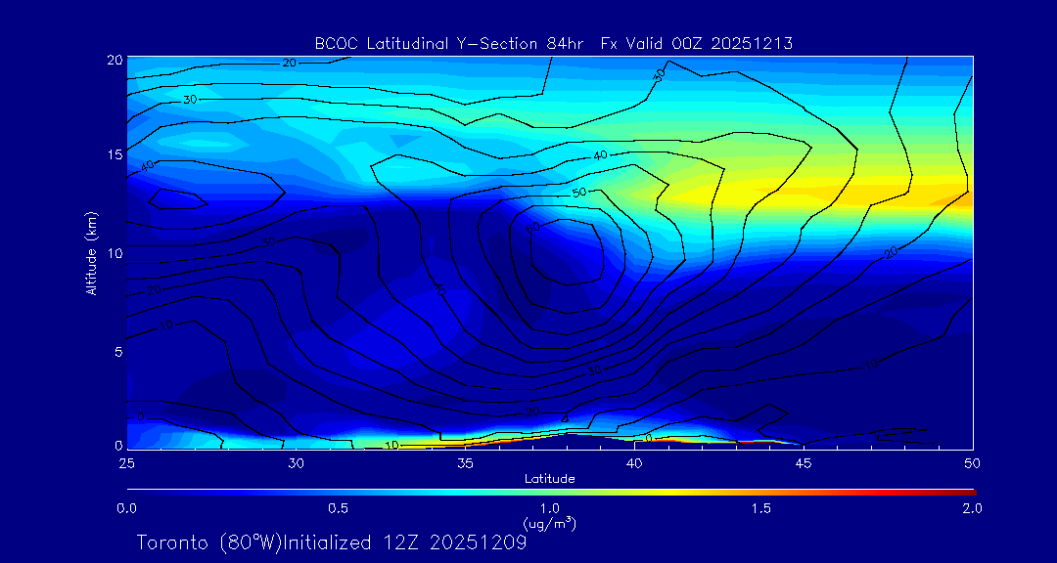Click altitude axis tick label "15"
This screenshot has width=1057, height=563.
click(x=115, y=154)
